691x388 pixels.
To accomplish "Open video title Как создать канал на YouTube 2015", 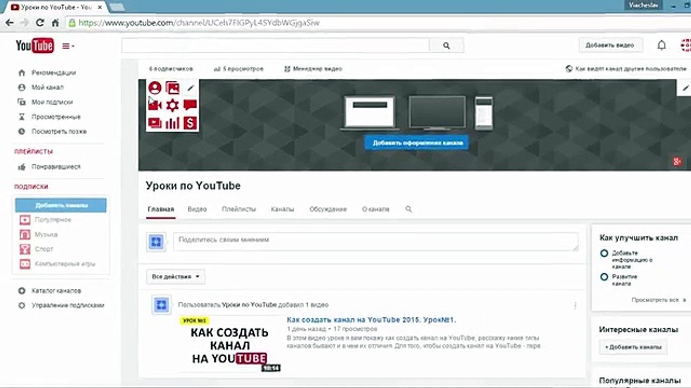I will pyautogui.click(x=371, y=320).
